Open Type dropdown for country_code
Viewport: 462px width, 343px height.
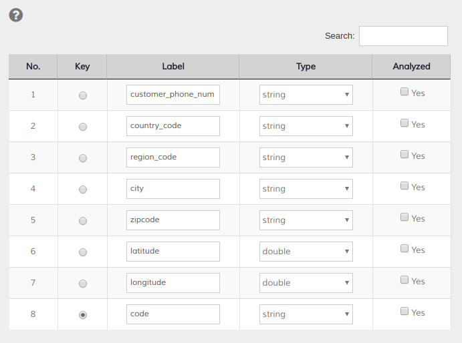306,126
